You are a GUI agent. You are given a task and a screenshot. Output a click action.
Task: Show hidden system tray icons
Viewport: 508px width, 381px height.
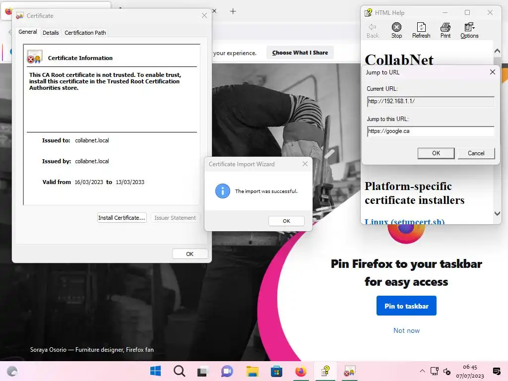tap(422, 371)
